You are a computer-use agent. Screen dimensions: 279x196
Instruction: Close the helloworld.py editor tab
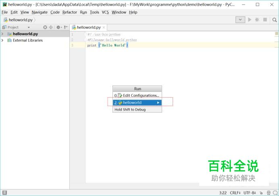point(104,27)
